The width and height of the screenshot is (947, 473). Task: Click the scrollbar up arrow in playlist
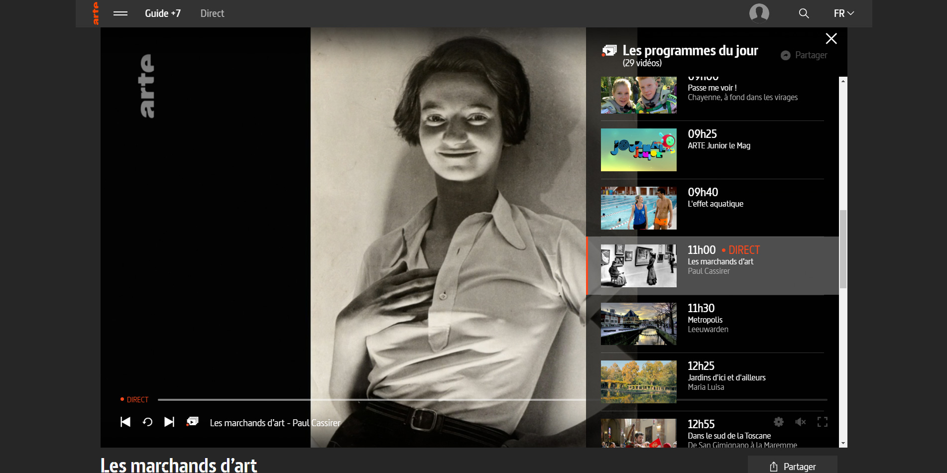843,81
